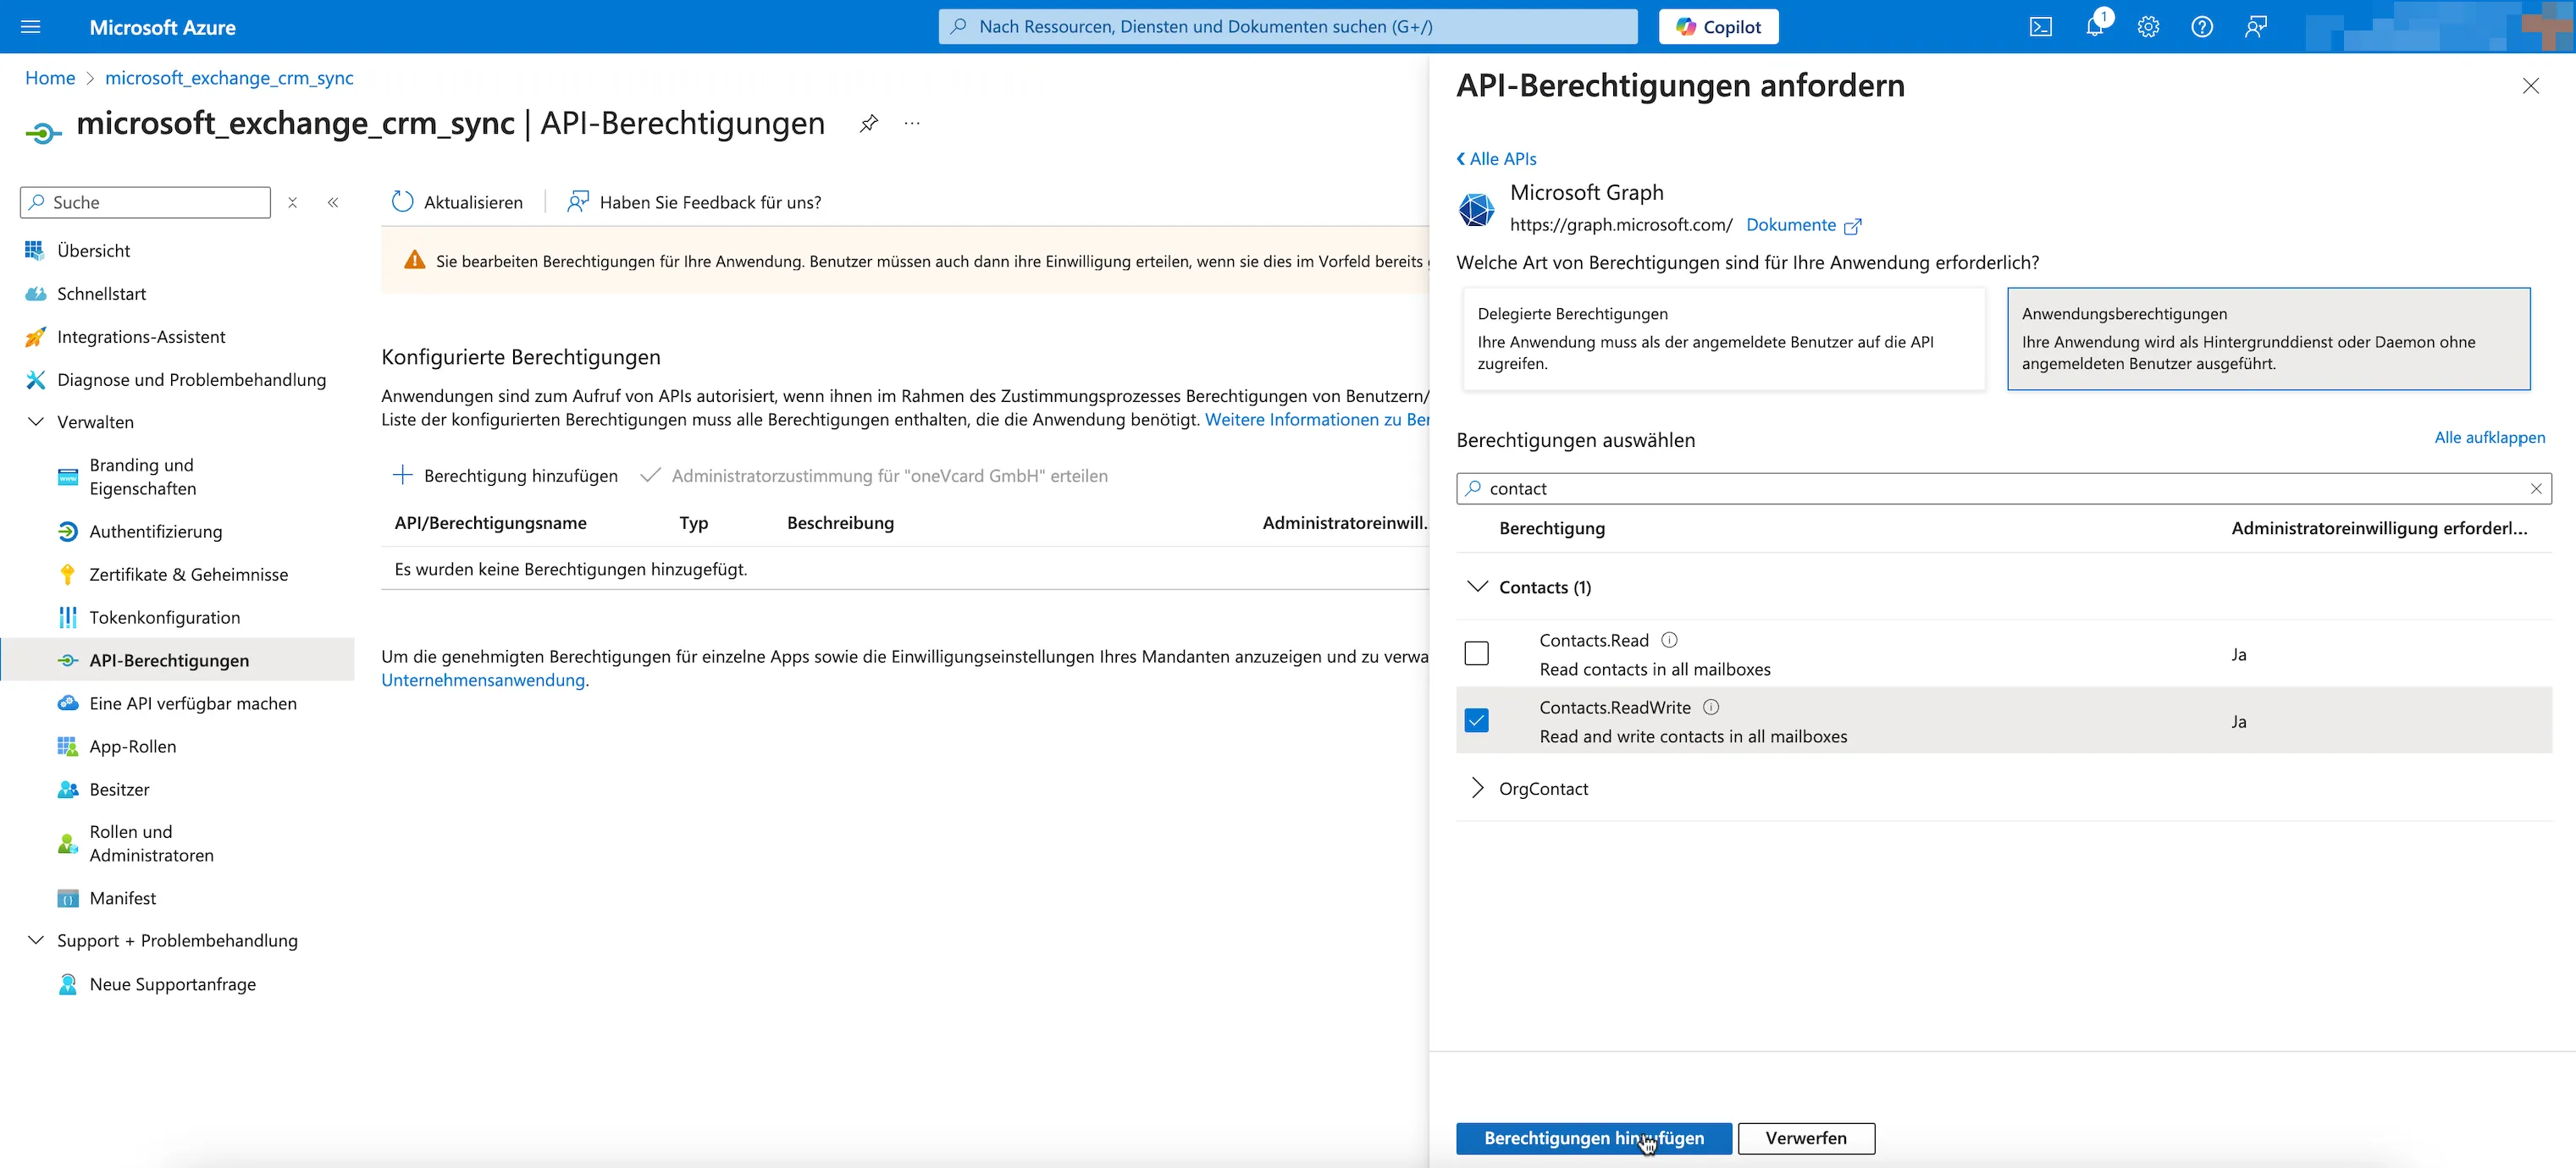This screenshot has width=2576, height=1168.
Task: Click the Aktualisieren refresh icon
Action: click(x=402, y=201)
